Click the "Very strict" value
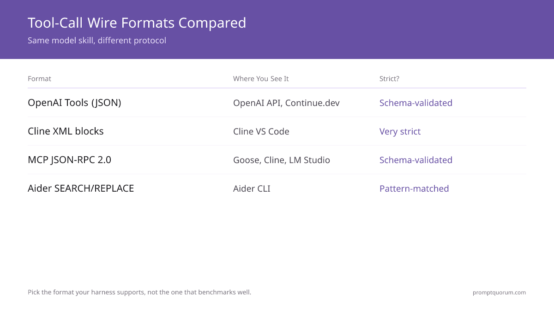The width and height of the screenshot is (554, 311). tap(400, 131)
